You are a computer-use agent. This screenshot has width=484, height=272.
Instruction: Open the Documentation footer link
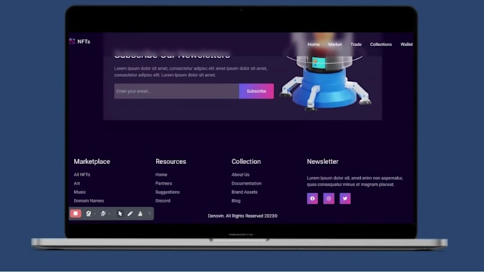246,183
